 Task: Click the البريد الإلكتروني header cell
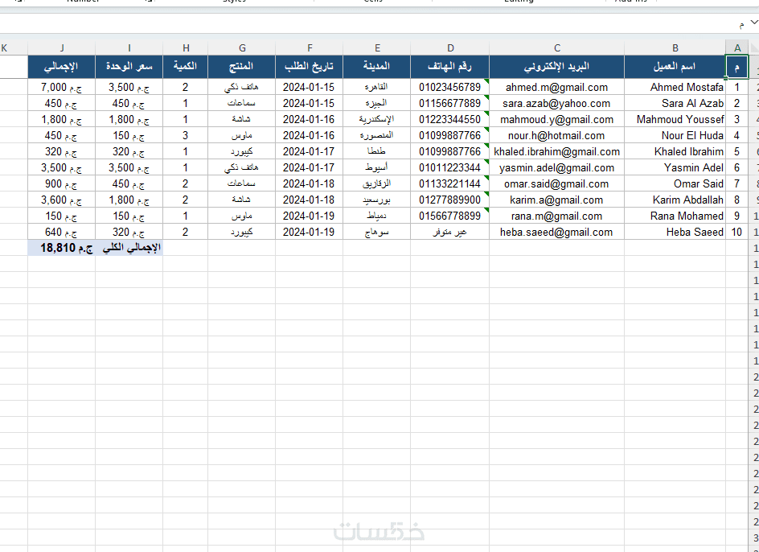tap(556, 67)
